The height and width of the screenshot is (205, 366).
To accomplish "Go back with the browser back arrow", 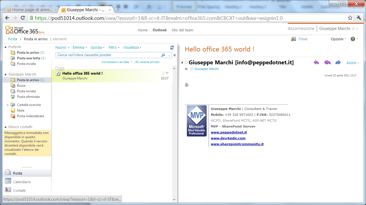I will 7,18.
